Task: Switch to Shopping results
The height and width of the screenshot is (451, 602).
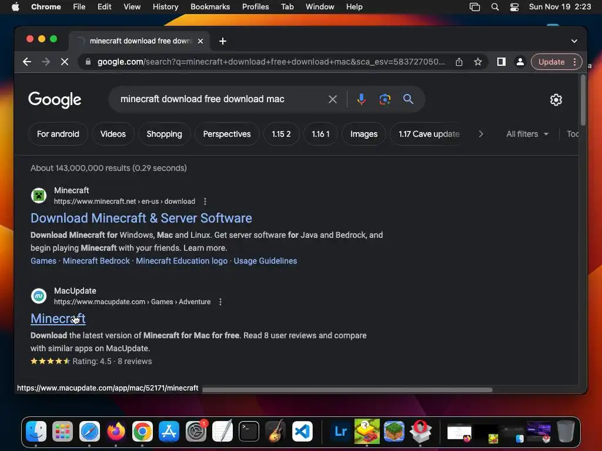Action: point(165,134)
